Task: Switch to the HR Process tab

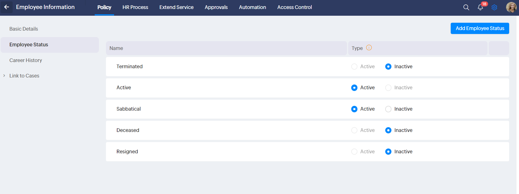Action: click(135, 7)
